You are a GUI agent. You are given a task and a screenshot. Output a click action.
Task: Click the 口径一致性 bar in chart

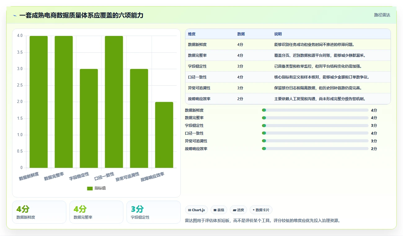point(114,102)
